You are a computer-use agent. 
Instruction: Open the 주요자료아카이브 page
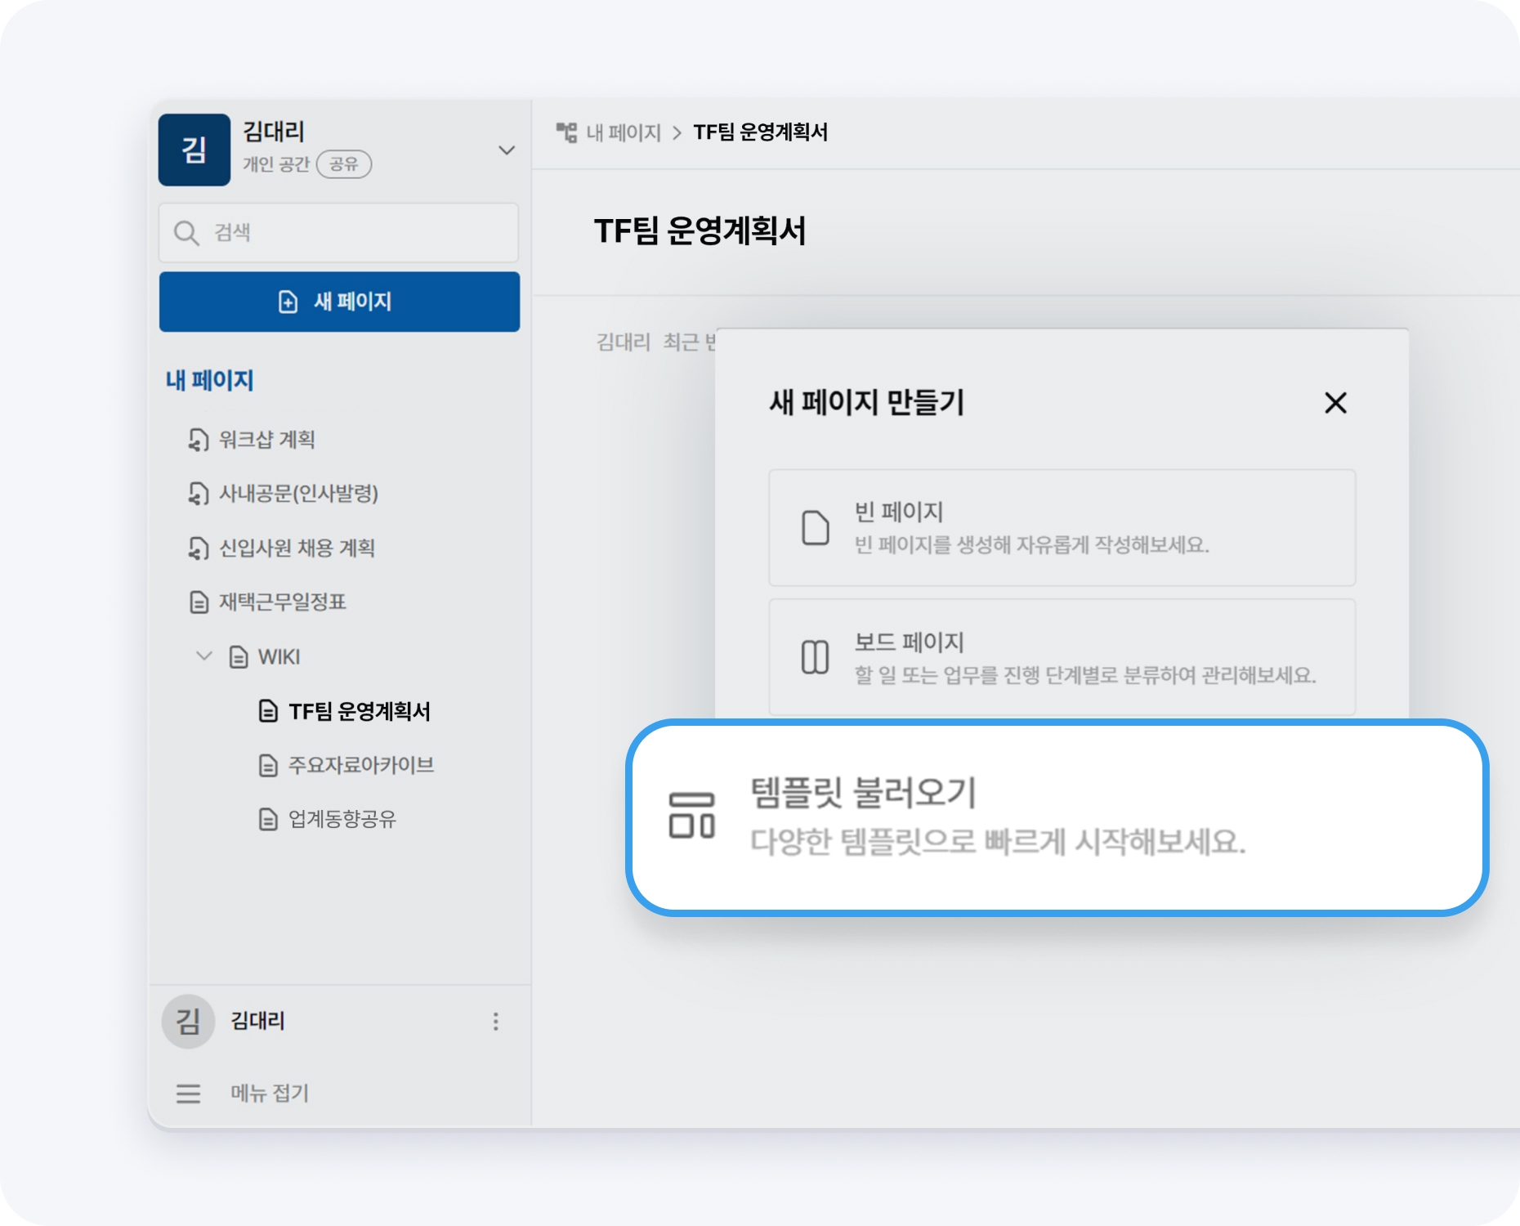360,765
